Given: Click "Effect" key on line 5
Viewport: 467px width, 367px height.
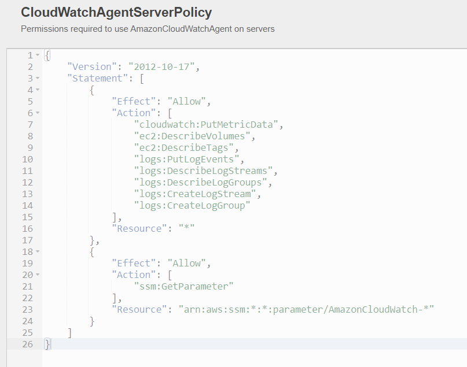Looking at the screenshot, I should tap(134, 101).
